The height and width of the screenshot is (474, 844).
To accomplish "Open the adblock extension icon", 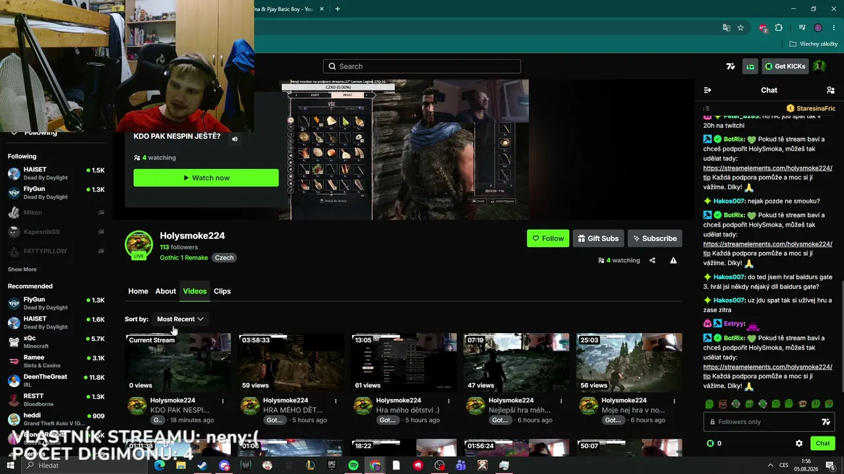I will (763, 28).
